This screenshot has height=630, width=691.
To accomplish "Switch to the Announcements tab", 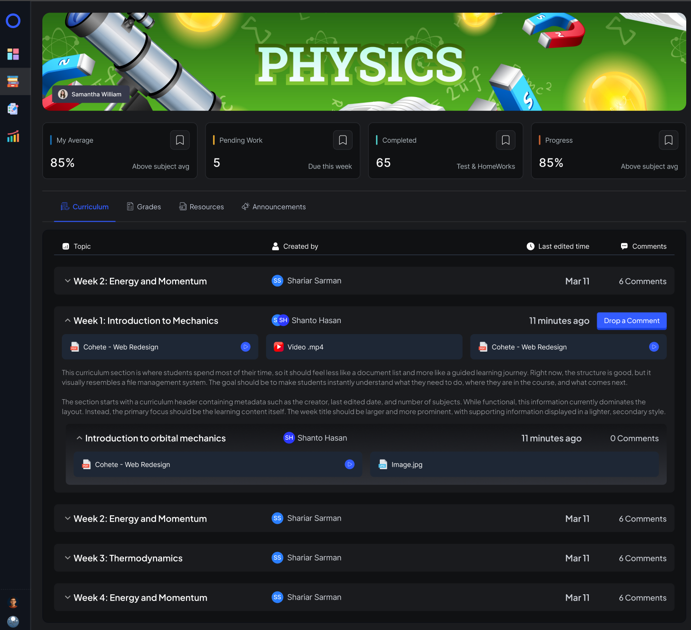I will coord(274,207).
